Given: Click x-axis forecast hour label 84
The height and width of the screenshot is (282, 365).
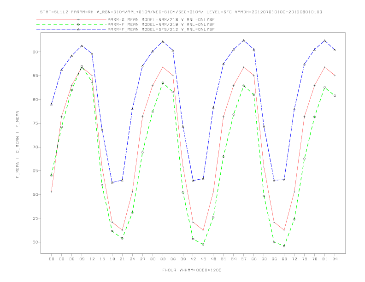Looking at the screenshot, I should tap(335, 259).
